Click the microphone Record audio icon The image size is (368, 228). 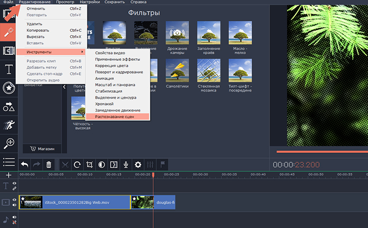tap(125, 164)
